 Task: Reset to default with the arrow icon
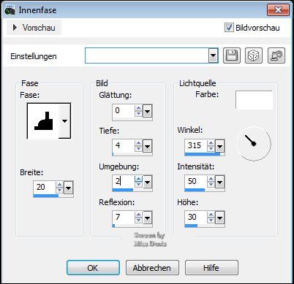coord(276,55)
